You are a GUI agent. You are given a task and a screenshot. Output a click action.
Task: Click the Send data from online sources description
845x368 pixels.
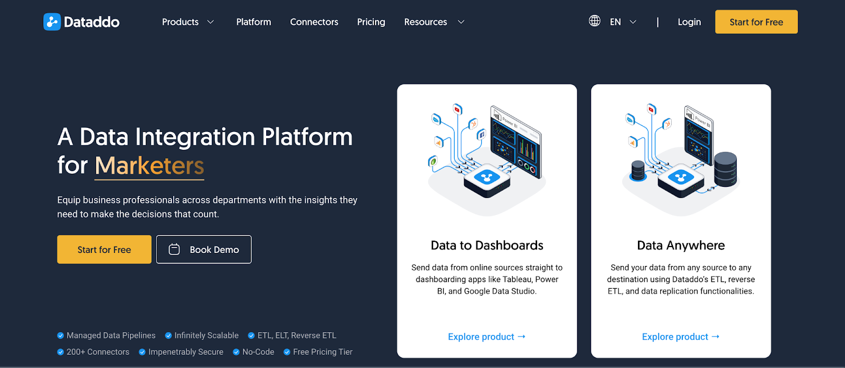tap(487, 279)
